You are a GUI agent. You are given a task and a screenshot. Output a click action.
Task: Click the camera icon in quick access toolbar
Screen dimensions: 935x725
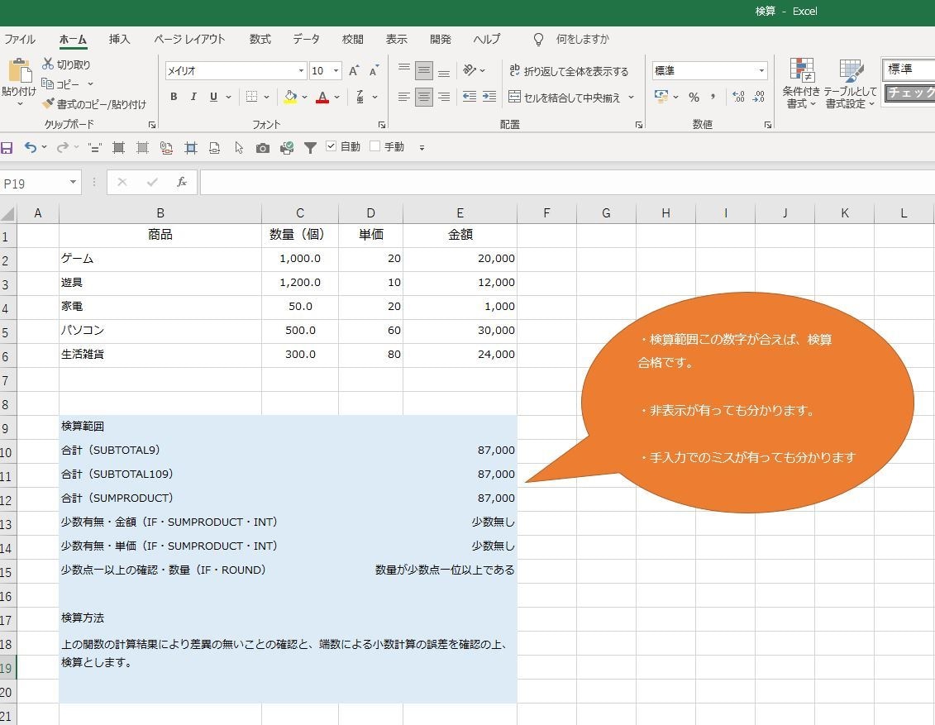point(262,148)
